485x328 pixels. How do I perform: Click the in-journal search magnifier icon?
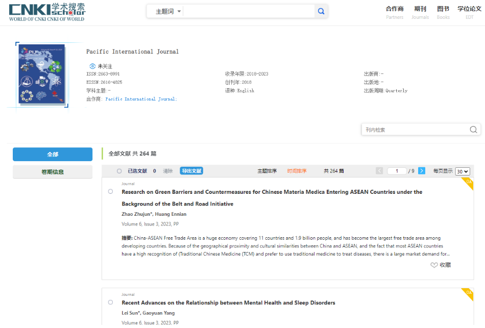[x=473, y=130]
